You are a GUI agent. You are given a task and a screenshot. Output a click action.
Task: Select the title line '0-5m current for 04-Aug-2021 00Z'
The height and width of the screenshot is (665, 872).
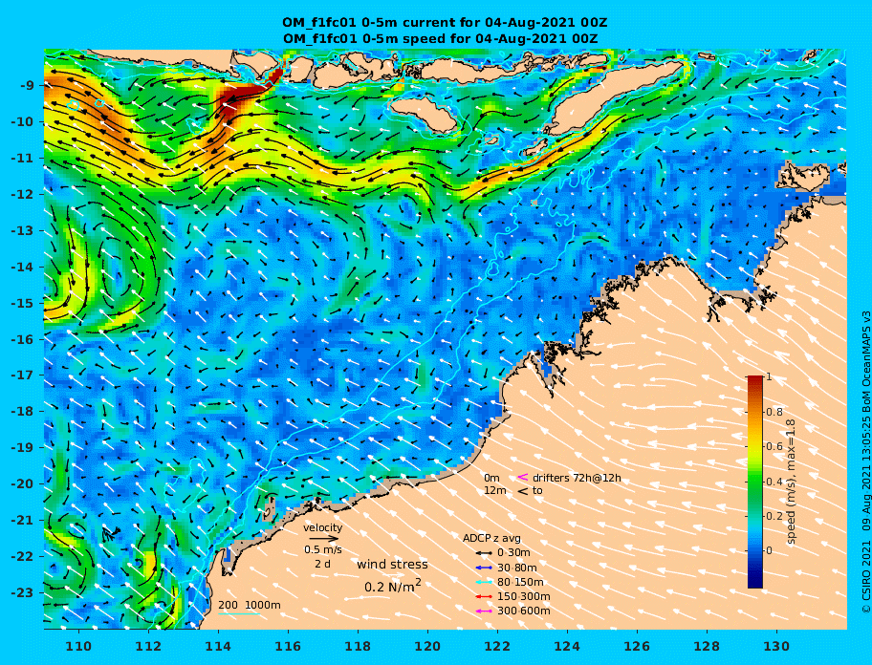[x=445, y=23]
